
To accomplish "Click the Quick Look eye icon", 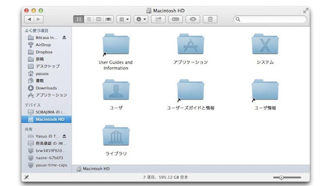I will pos(193,19).
